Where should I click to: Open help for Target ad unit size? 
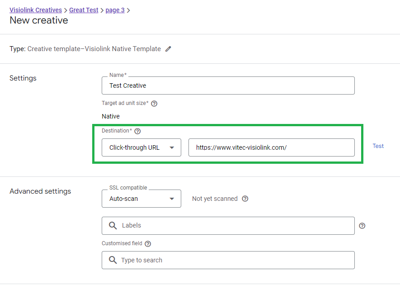pyautogui.click(x=154, y=104)
